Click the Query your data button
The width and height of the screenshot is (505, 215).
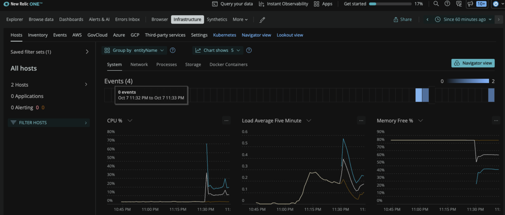232,4
